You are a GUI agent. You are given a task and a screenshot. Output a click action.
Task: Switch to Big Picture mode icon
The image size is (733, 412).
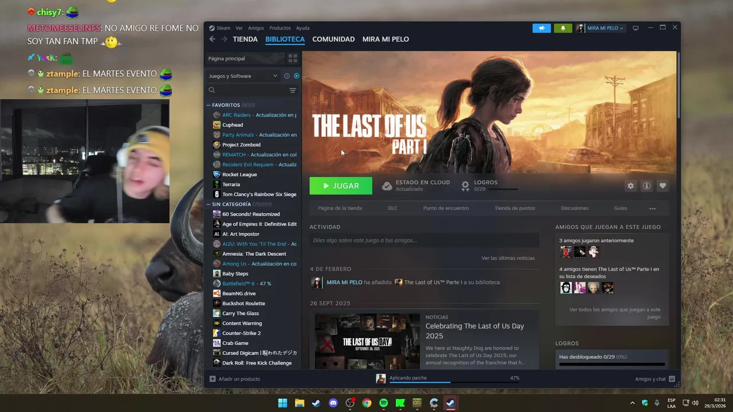point(635,28)
